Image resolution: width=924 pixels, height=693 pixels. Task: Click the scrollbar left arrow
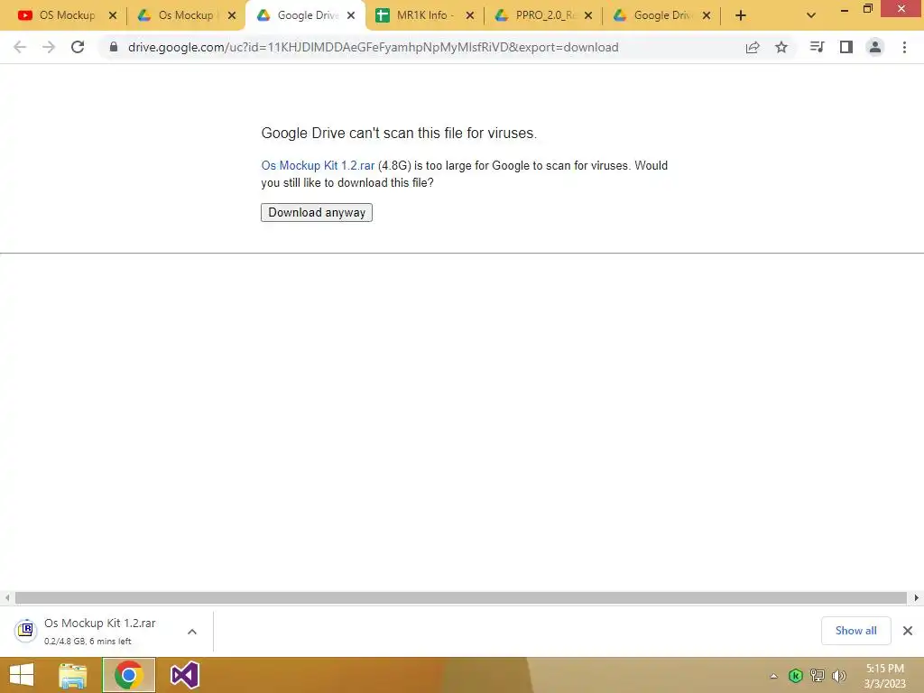point(7,597)
